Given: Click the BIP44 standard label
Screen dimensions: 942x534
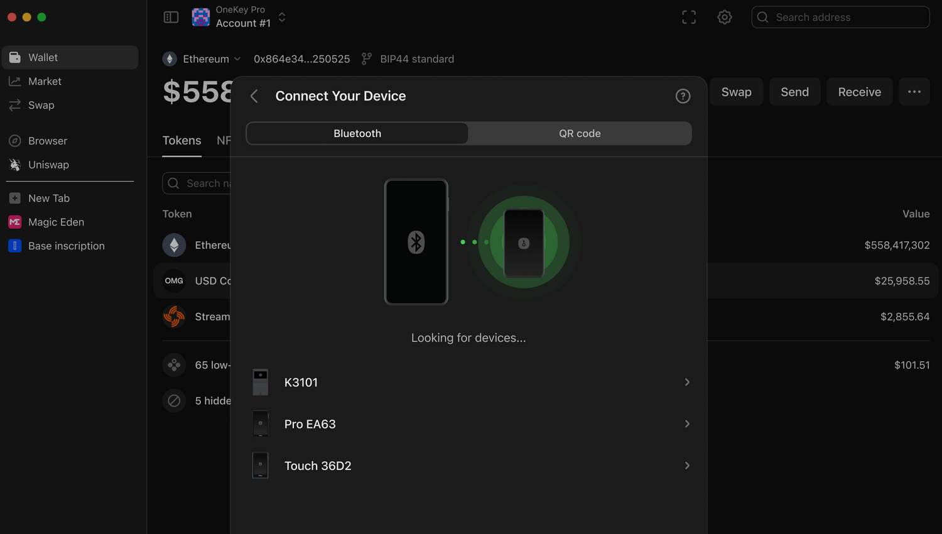Looking at the screenshot, I should point(417,58).
